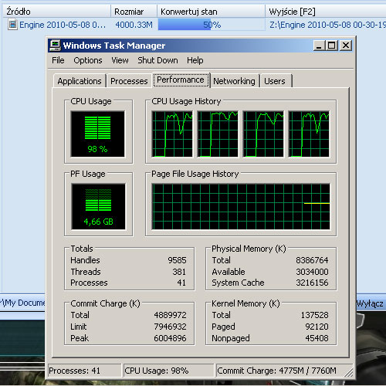Click the Źródło column header
The width and height of the screenshot is (386, 386).
pos(56,12)
